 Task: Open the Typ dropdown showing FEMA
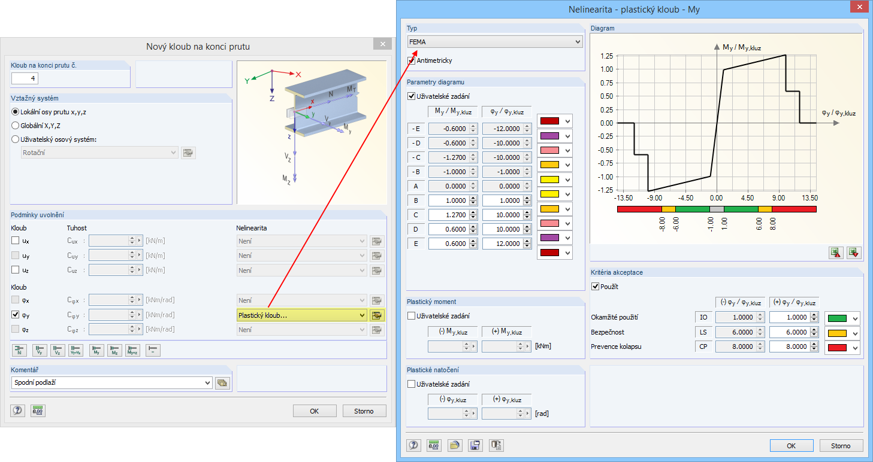pyautogui.click(x=495, y=42)
